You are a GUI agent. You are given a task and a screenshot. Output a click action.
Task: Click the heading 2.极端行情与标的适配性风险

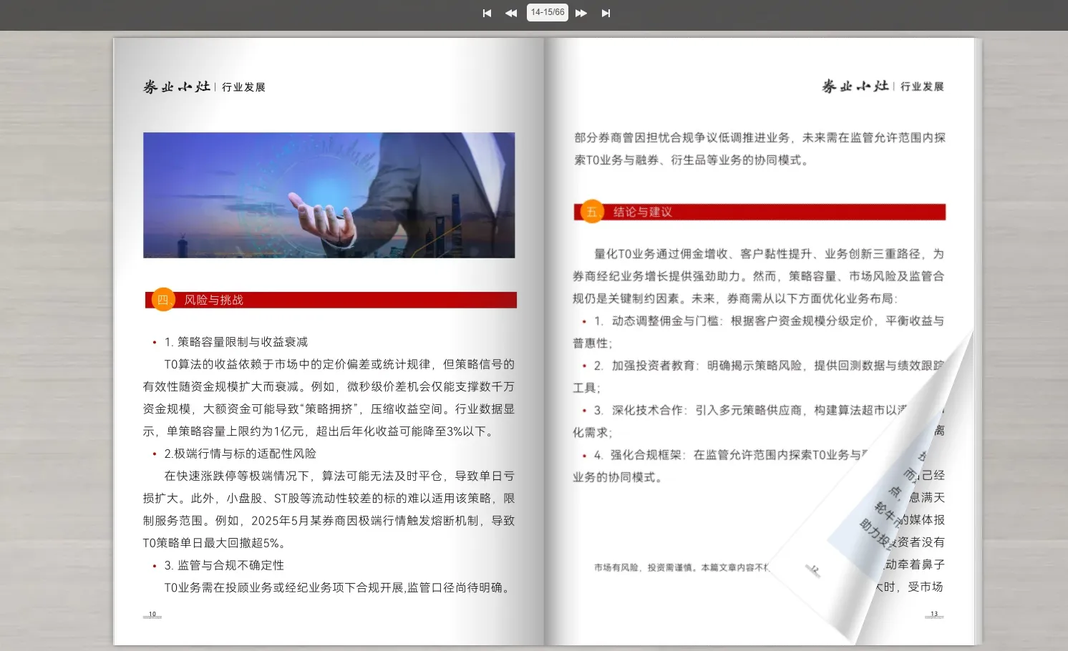[240, 454]
